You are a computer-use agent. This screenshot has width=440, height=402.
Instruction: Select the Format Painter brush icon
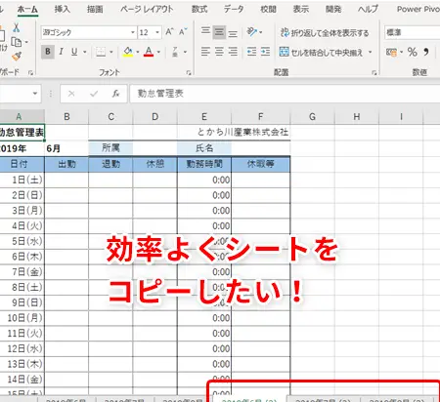pyautogui.click(x=17, y=57)
